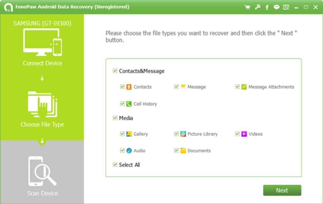Toggle the Documents checkbox
Image resolution: width=323 pixels, height=204 pixels.
(176, 150)
